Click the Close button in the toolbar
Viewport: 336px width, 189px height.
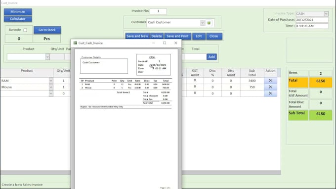point(214,36)
